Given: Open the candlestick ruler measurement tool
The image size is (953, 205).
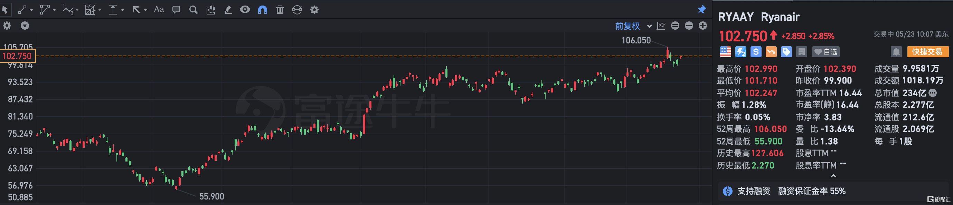Looking at the screenshot, I should pyautogui.click(x=210, y=10).
